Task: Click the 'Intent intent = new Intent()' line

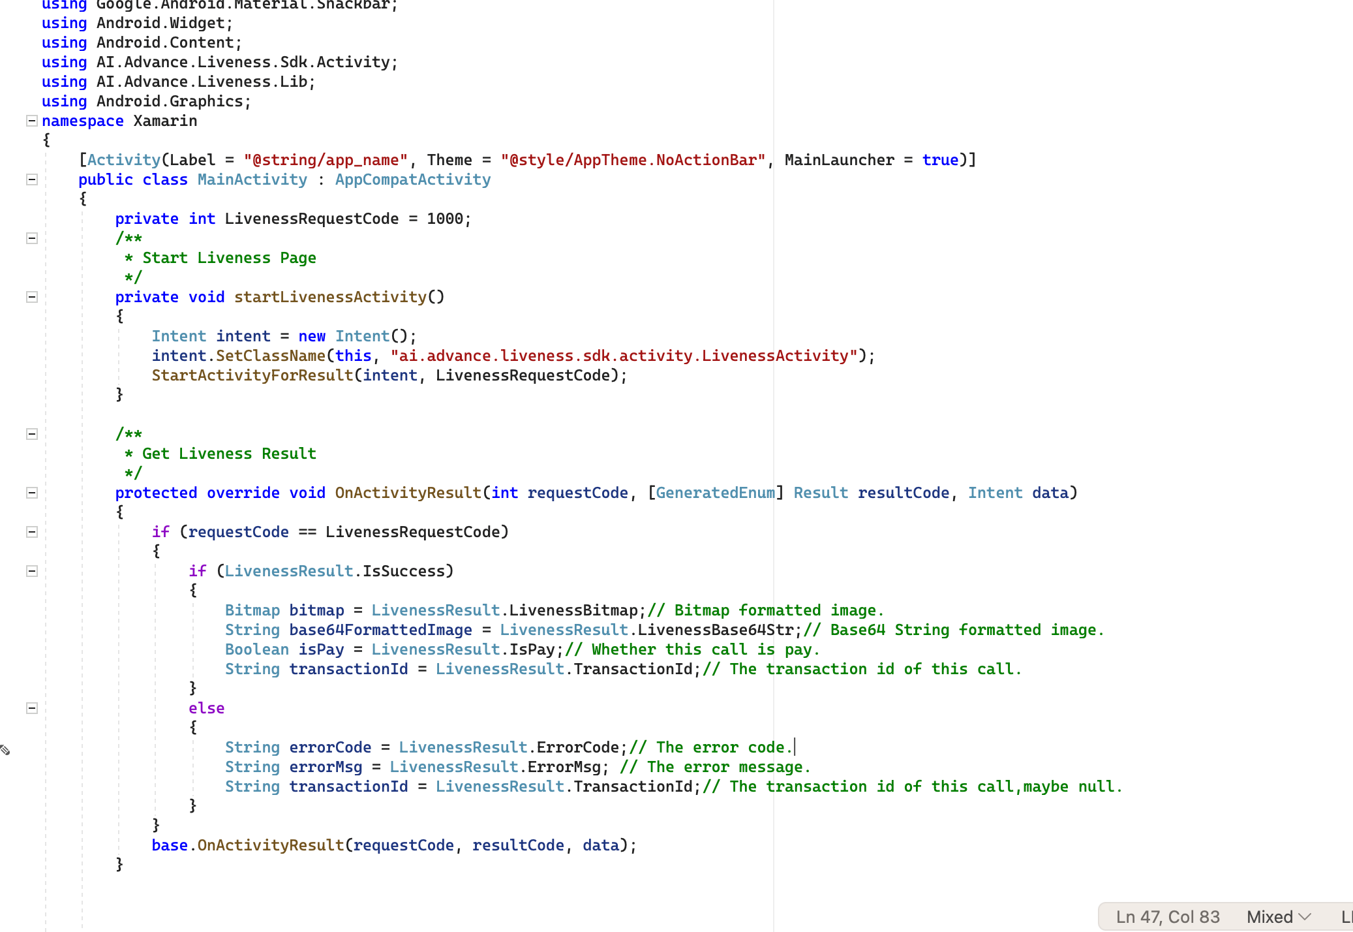Action: click(x=284, y=336)
